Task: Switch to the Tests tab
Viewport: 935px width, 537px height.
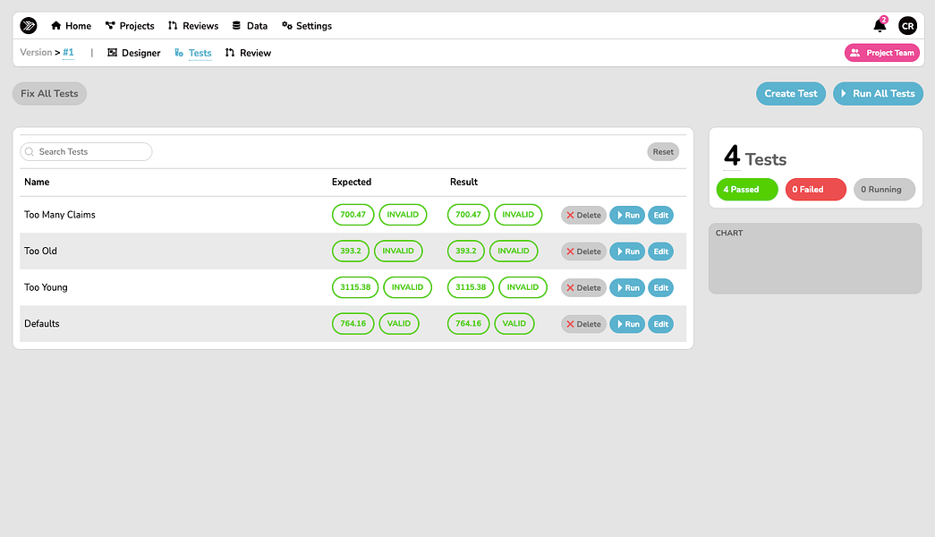Action: click(x=193, y=53)
